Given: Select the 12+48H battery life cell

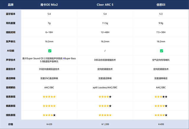Looking at the screenshot, I should [x=105, y=32].
